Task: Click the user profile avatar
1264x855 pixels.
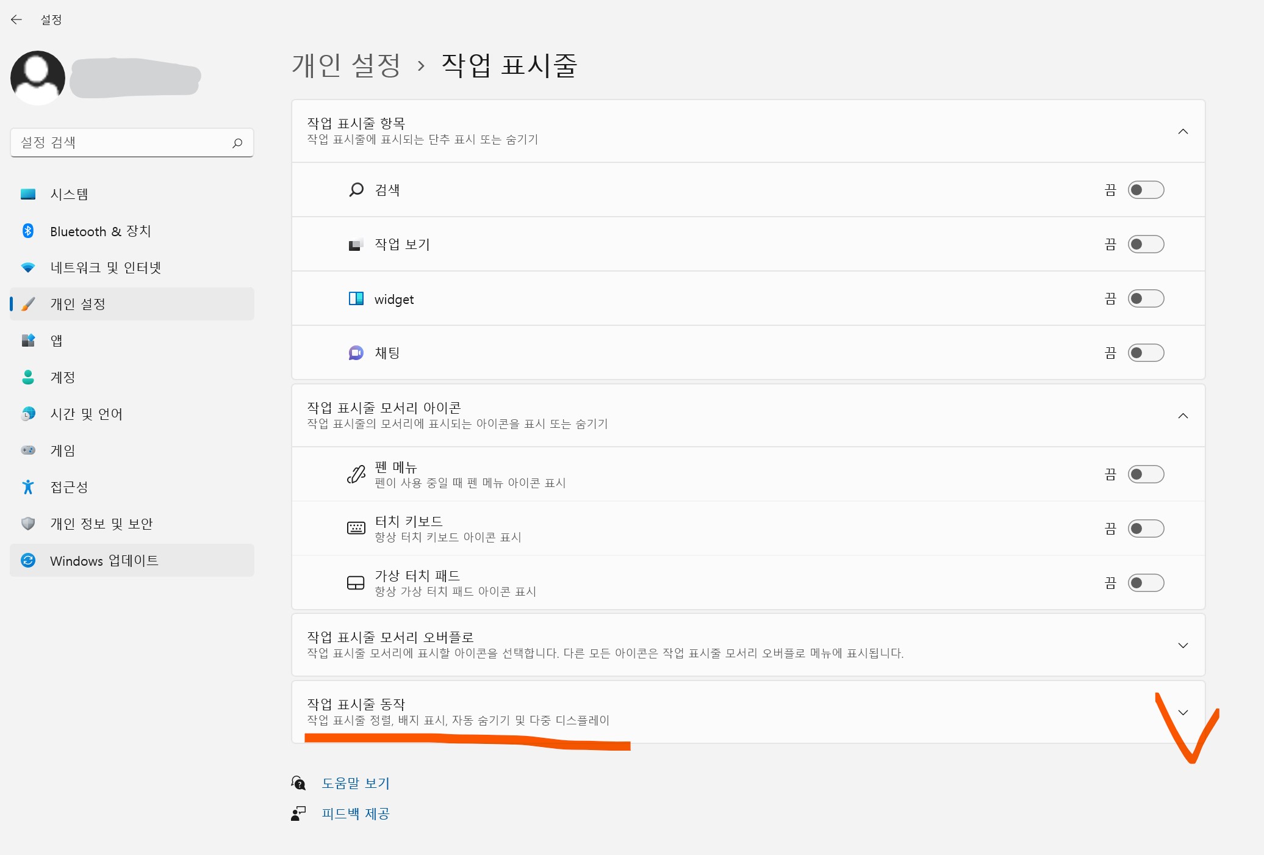Action: (38, 78)
